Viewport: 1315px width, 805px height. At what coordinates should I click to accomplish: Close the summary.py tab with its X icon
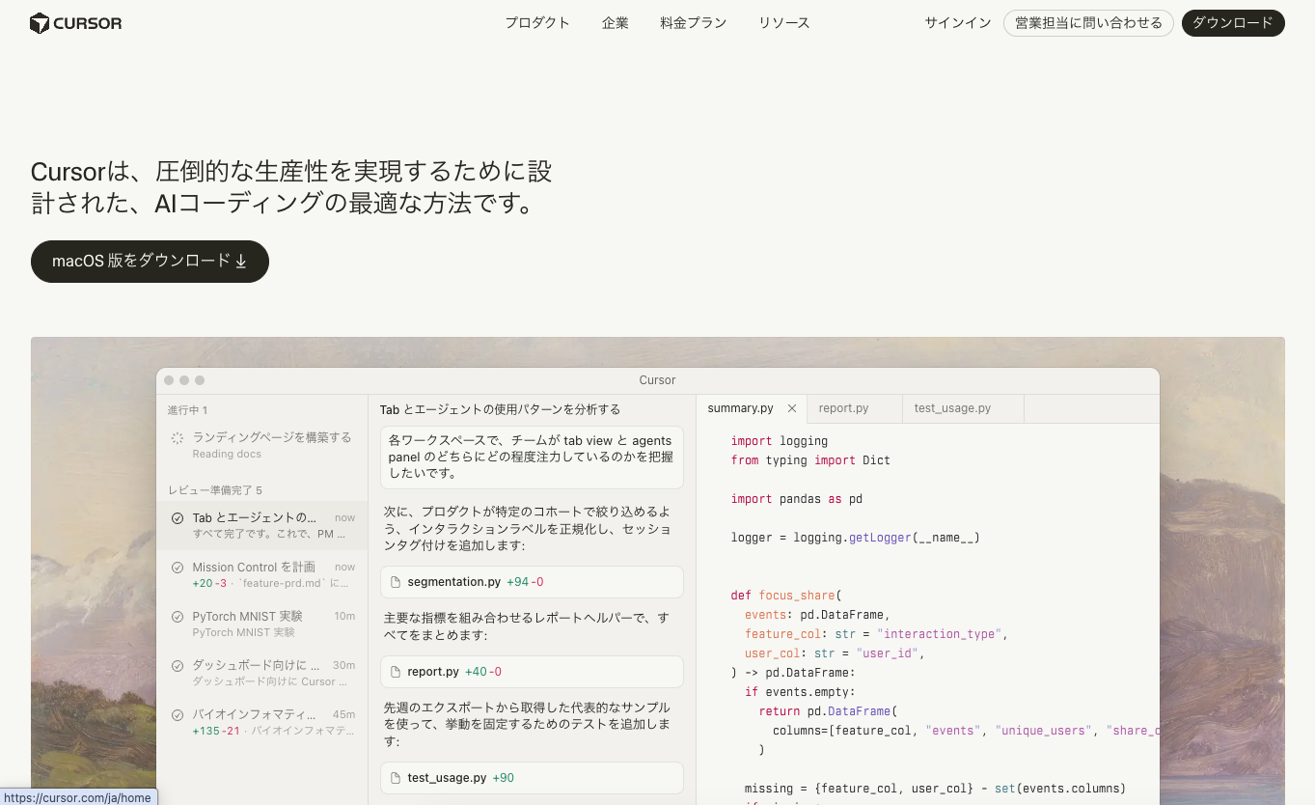coord(791,407)
